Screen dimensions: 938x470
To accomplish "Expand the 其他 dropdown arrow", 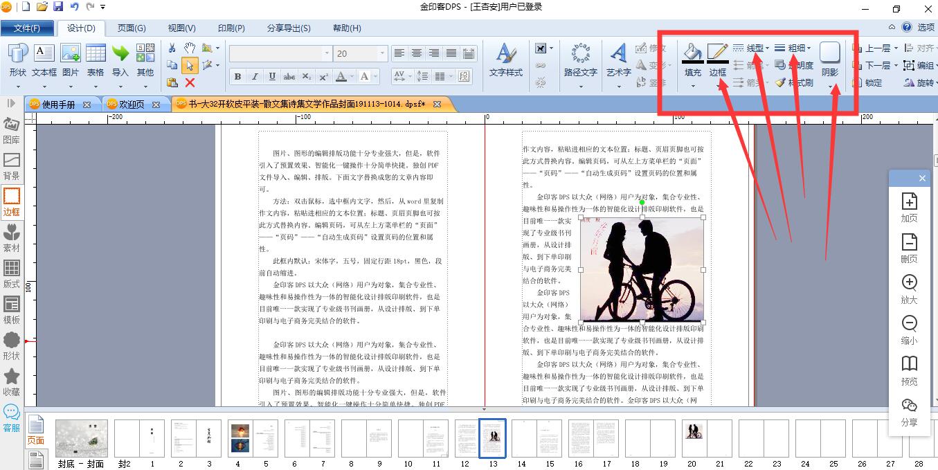I will click(x=145, y=87).
